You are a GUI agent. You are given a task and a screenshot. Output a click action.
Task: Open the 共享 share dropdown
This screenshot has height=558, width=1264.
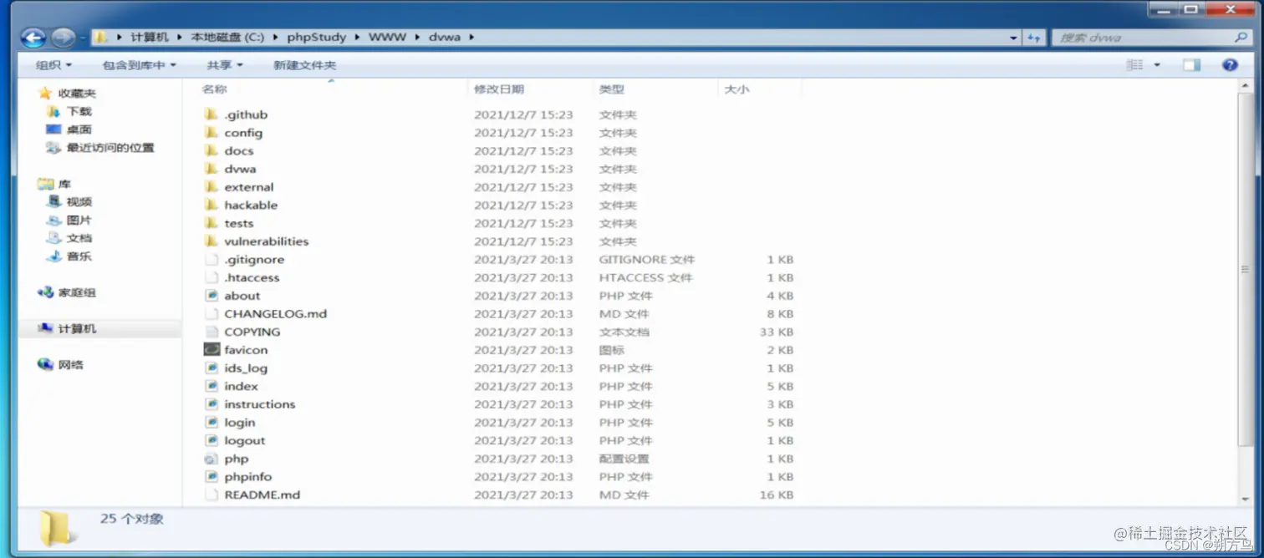point(225,64)
